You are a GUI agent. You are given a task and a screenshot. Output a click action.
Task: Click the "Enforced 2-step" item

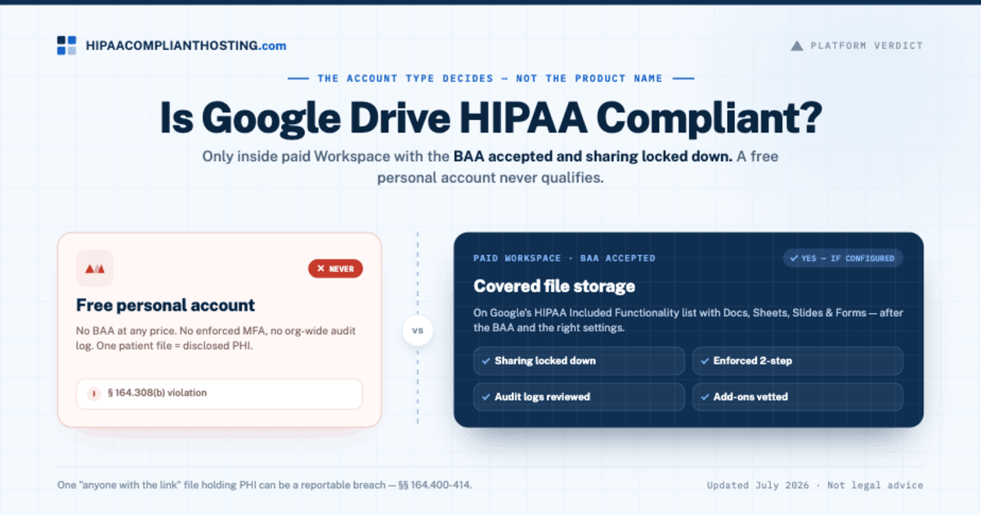click(x=798, y=360)
